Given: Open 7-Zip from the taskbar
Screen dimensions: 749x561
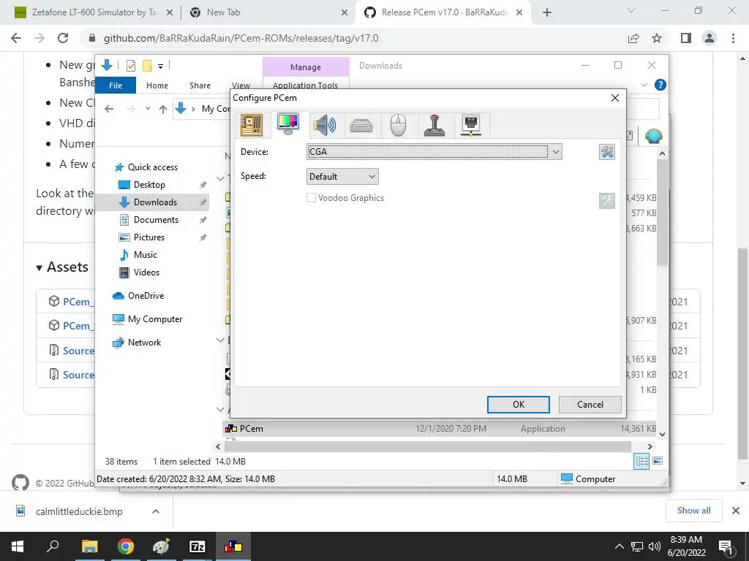Looking at the screenshot, I should pos(197,546).
